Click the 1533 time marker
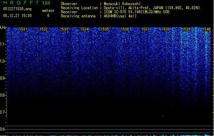The width and height of the screenshot is (214, 136). [64, 29]
